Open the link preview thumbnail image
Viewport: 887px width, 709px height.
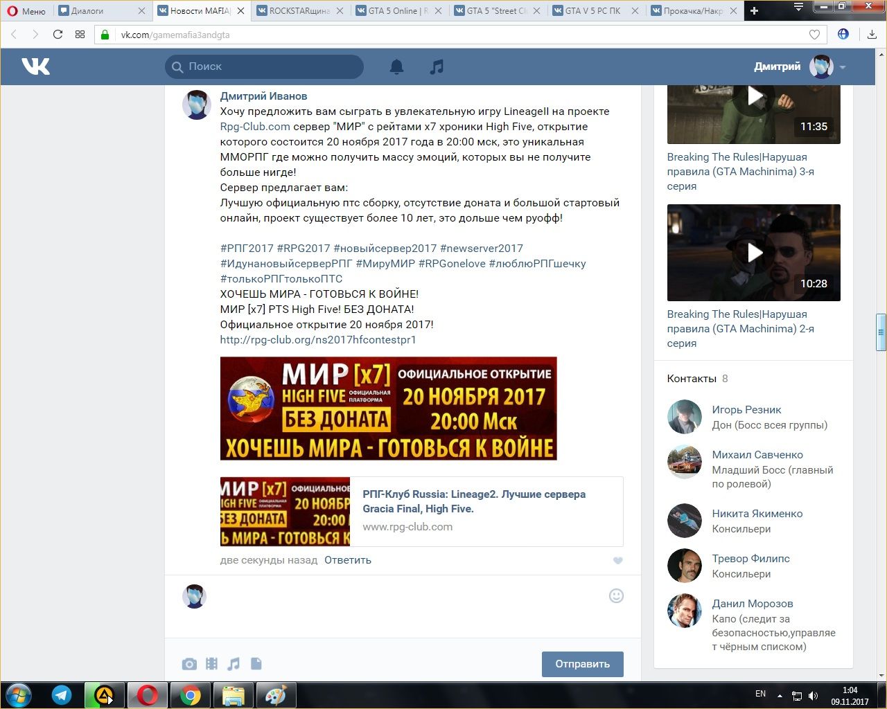285,512
